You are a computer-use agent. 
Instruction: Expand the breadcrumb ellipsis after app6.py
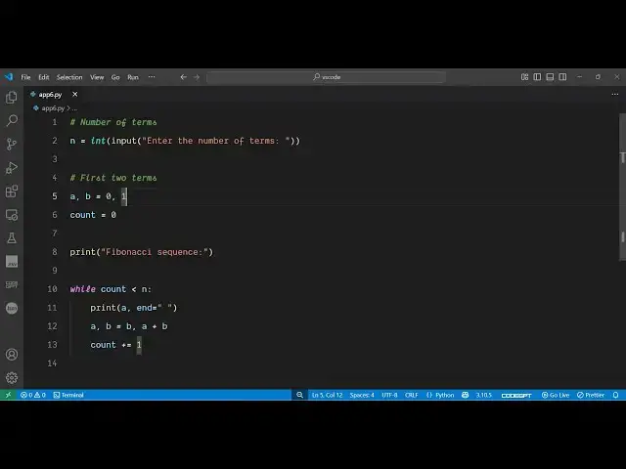[x=74, y=108]
